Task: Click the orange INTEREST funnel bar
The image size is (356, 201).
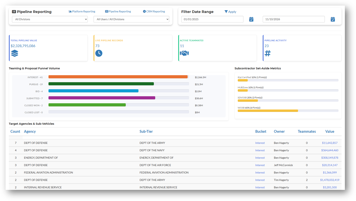Action: coord(118,77)
